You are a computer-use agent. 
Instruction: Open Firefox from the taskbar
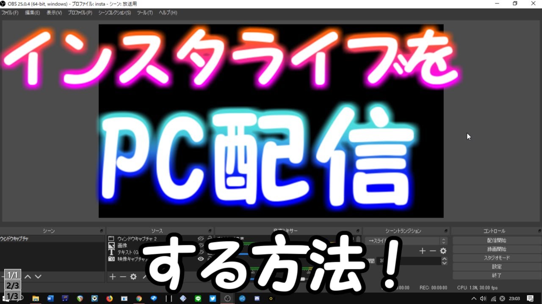click(110, 299)
